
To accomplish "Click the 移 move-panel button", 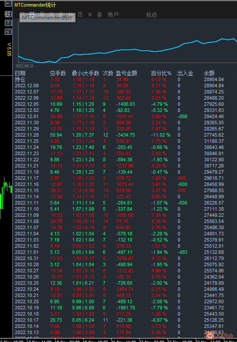I will pyautogui.click(x=8, y=14).
